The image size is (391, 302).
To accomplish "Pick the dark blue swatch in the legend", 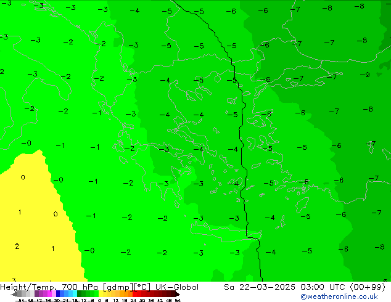I will click(x=58, y=294).
